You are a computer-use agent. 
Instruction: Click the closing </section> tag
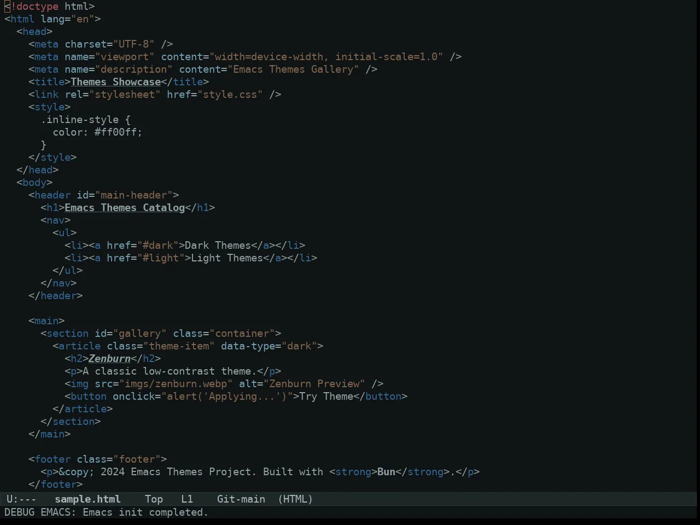pyautogui.click(x=71, y=422)
